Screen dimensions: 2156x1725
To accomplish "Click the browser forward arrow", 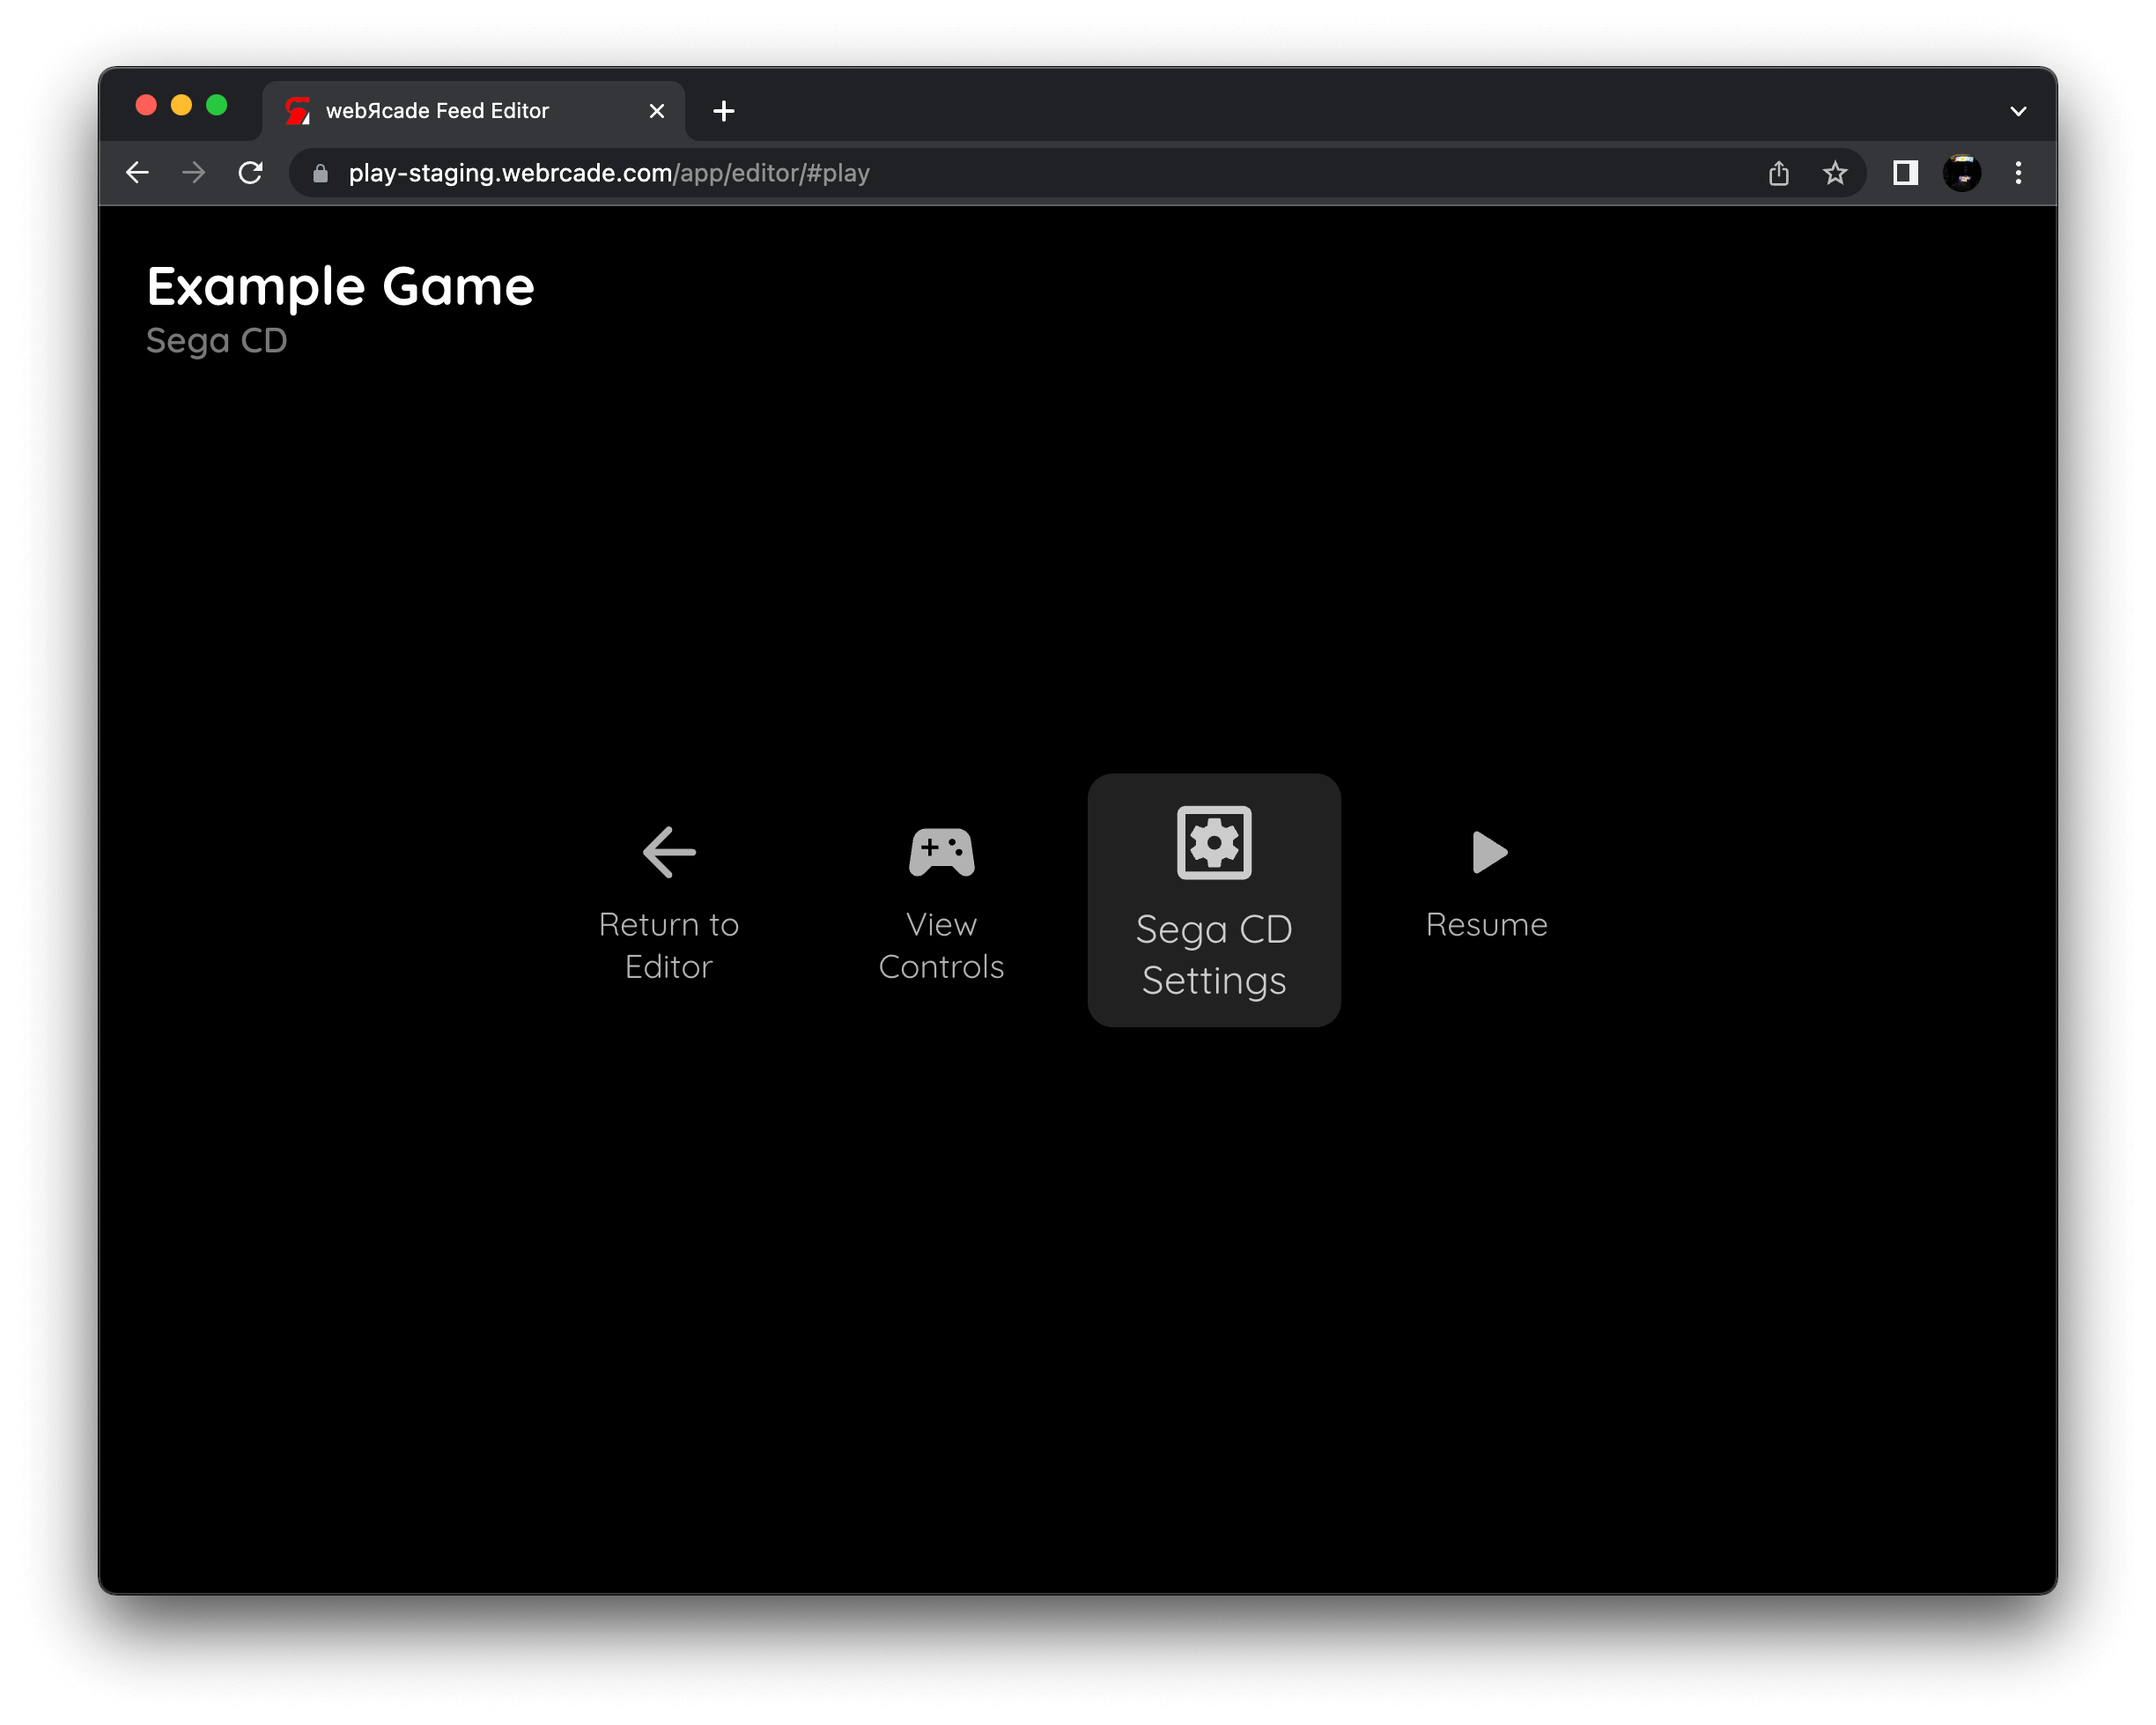I will click(x=194, y=173).
